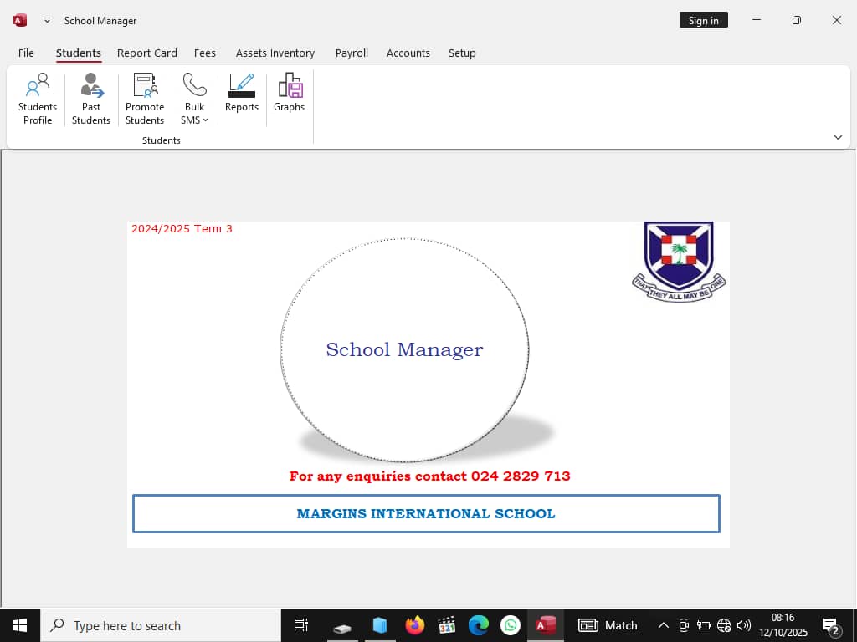Click the MARGINS INTERNATIONAL SCHOOL banner
Image resolution: width=857 pixels, height=642 pixels.
click(x=426, y=513)
